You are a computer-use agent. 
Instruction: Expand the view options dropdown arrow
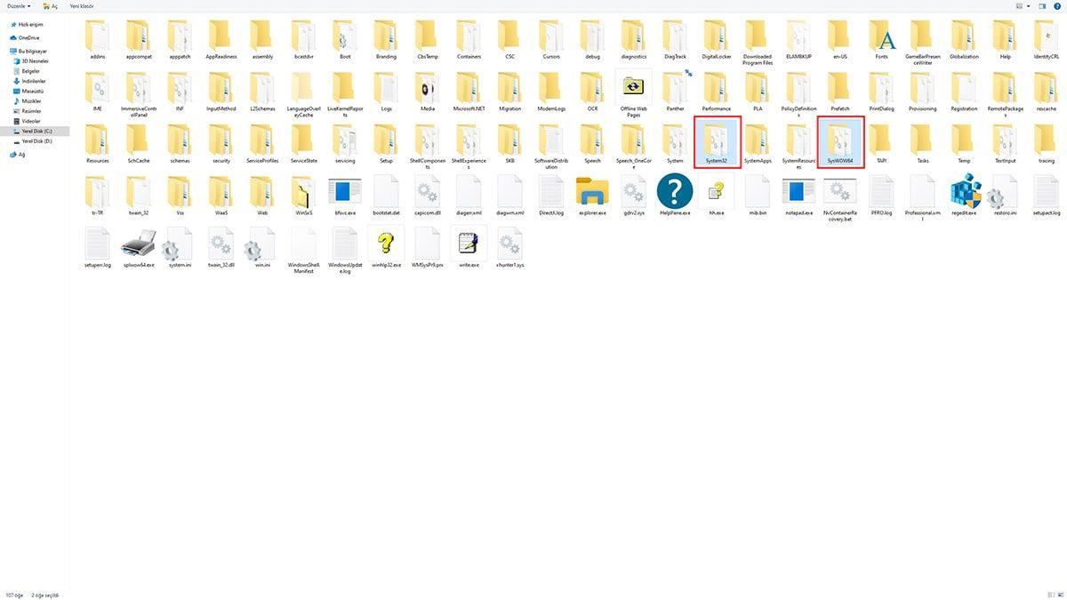[1029, 6]
